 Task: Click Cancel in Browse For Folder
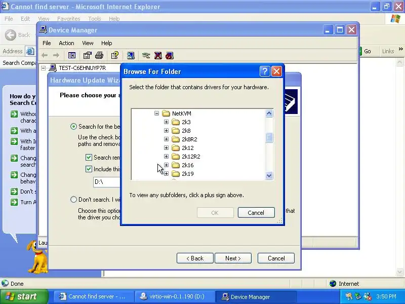click(x=256, y=212)
